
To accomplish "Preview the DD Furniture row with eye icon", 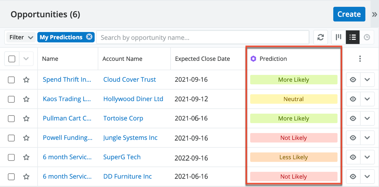I will tap(353, 177).
